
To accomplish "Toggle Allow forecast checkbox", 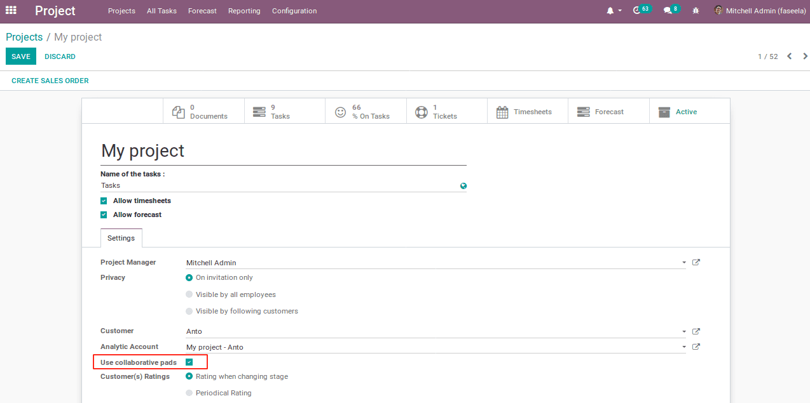I will 104,215.
